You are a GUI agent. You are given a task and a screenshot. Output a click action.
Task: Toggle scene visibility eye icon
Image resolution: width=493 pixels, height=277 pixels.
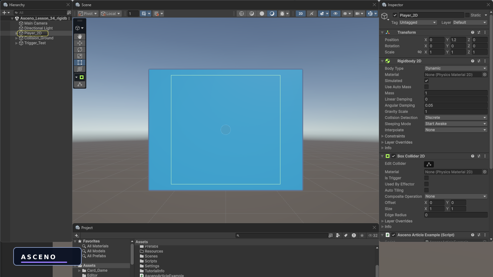336,14
